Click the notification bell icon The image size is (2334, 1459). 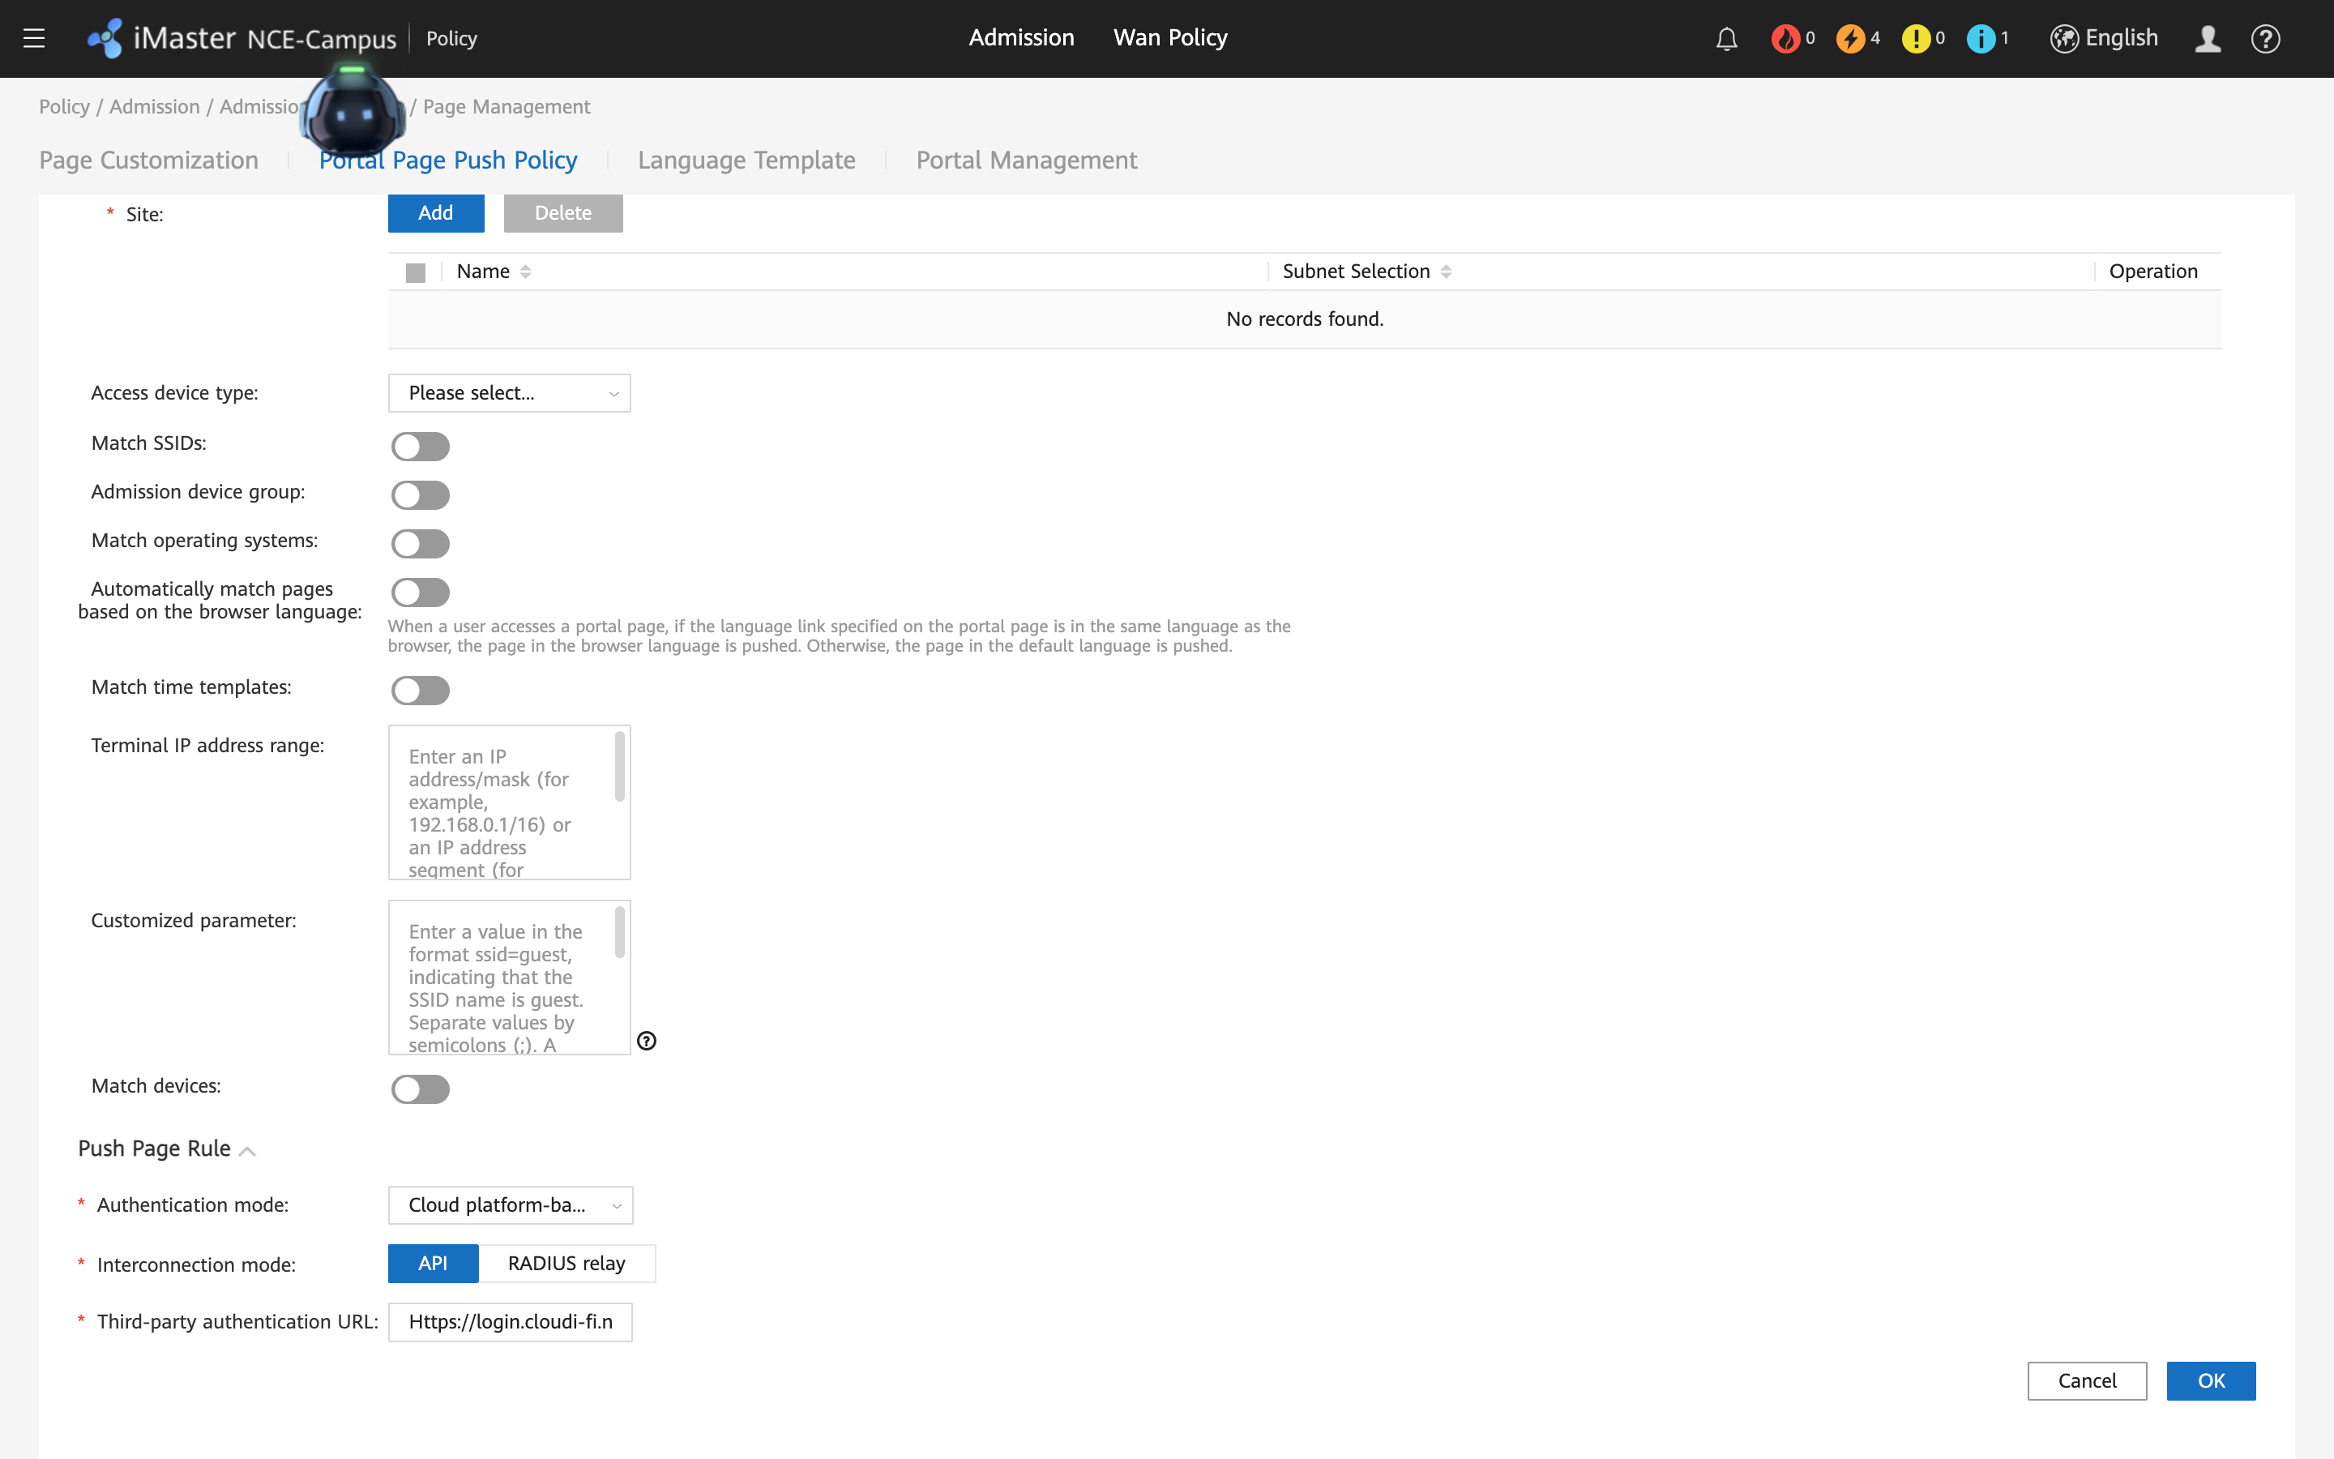(x=1726, y=39)
